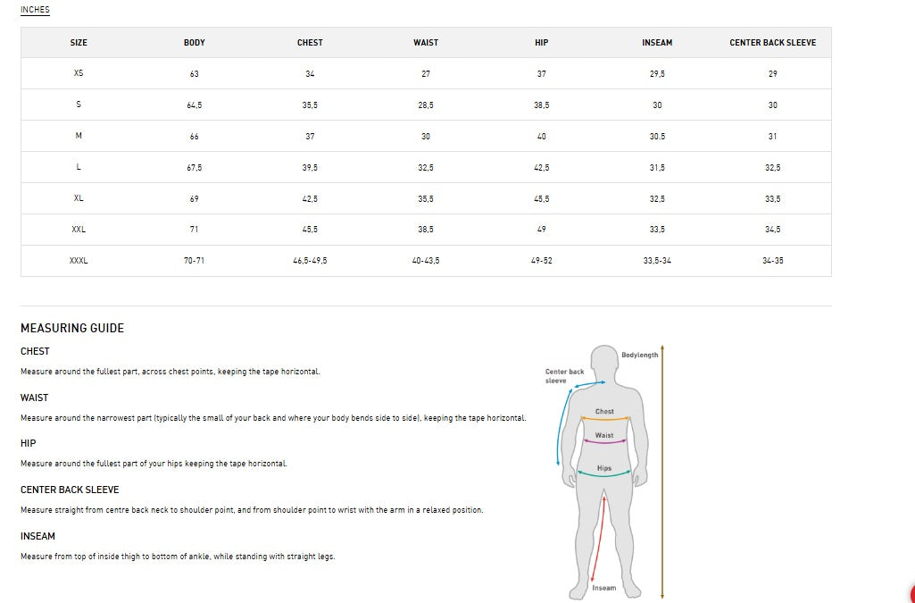Select the XS size row label
The height and width of the screenshot is (603, 915).
click(x=79, y=74)
